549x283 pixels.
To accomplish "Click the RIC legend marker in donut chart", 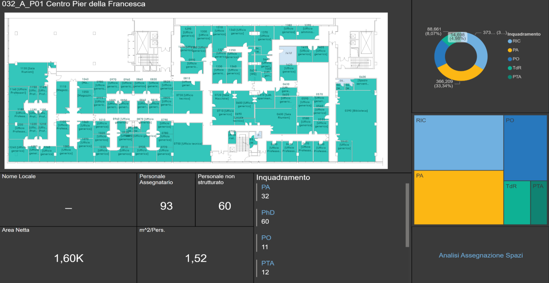I will (x=510, y=41).
